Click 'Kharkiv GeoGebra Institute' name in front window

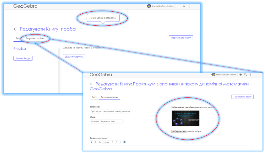coord(226,75)
